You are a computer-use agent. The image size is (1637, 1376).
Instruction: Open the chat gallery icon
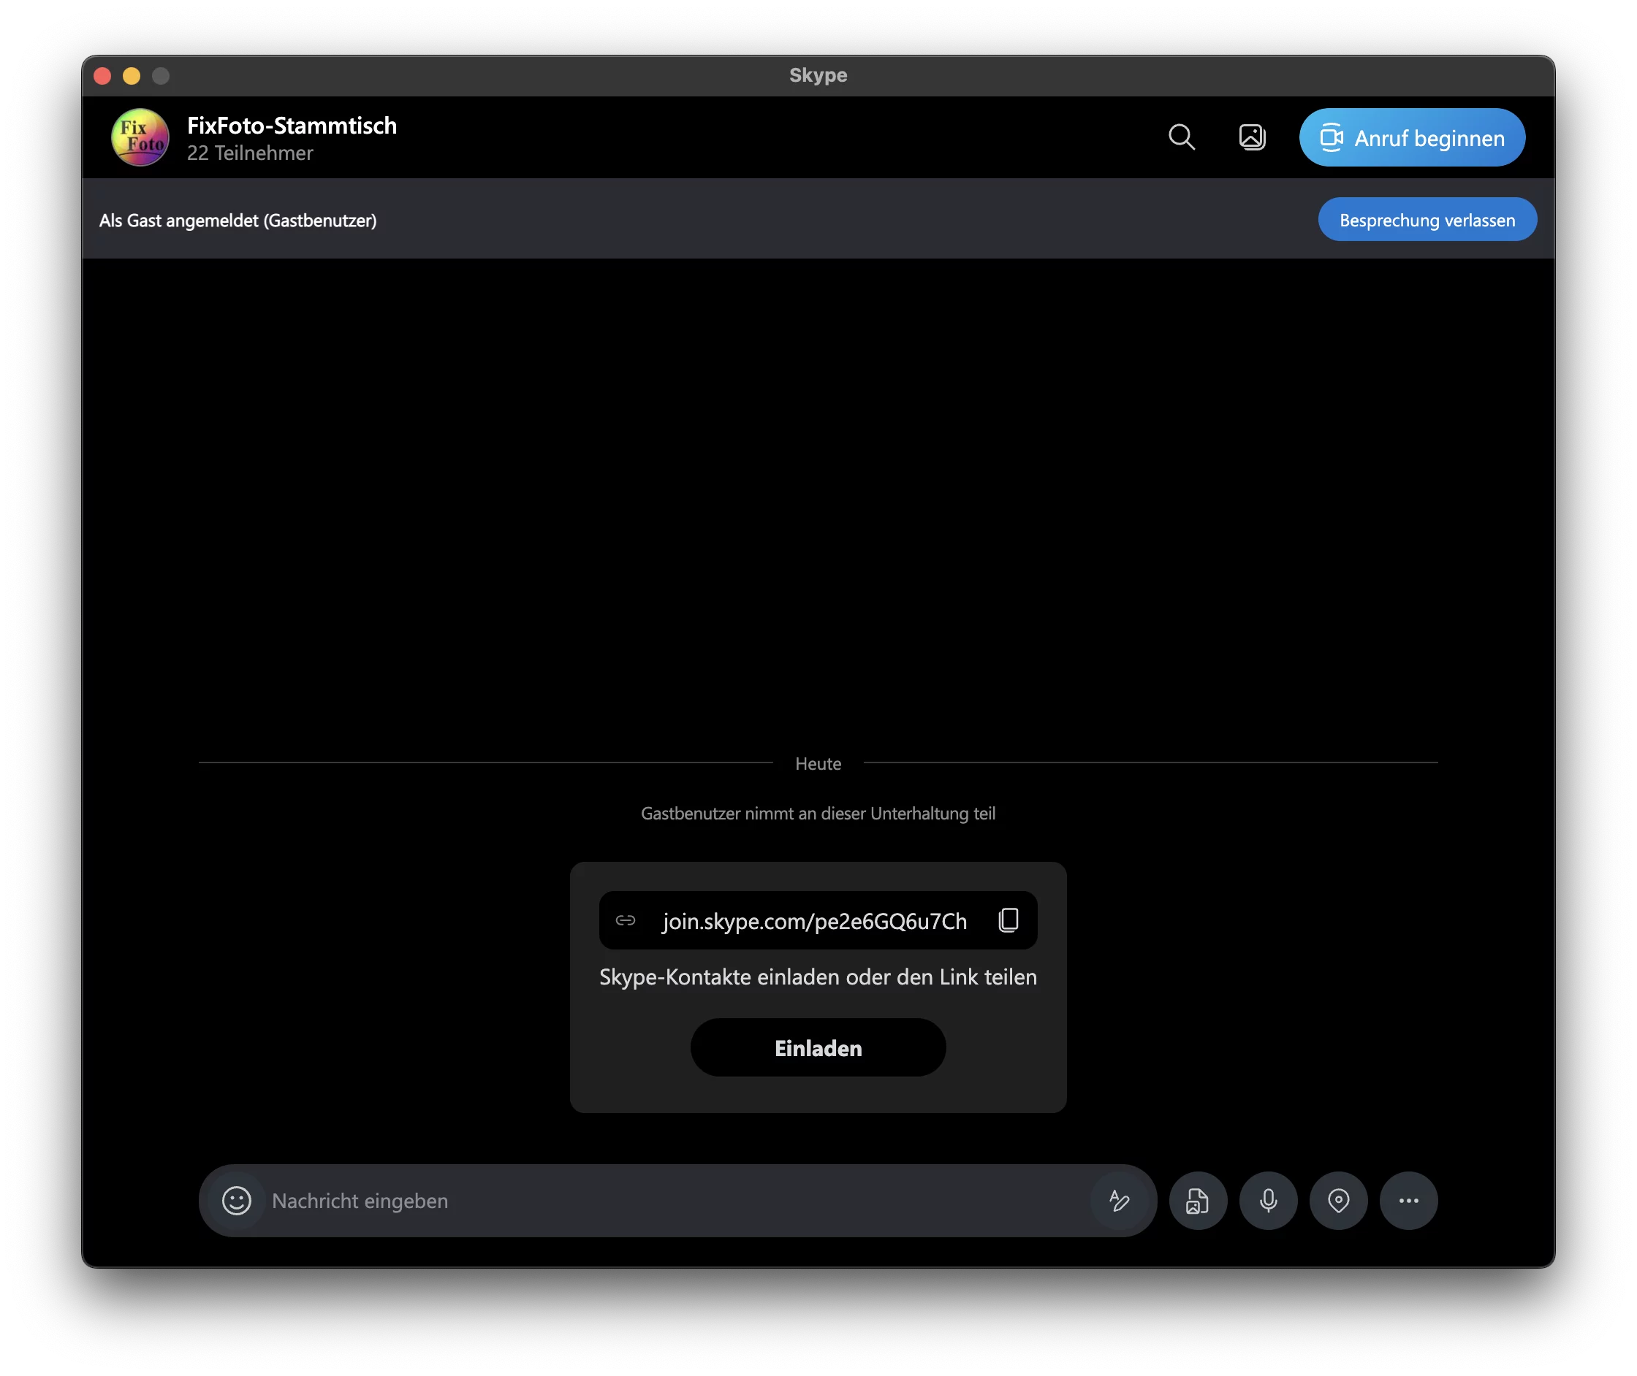click(1251, 137)
